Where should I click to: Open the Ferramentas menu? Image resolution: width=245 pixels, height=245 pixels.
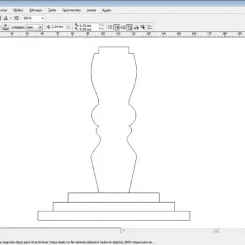[71, 10]
